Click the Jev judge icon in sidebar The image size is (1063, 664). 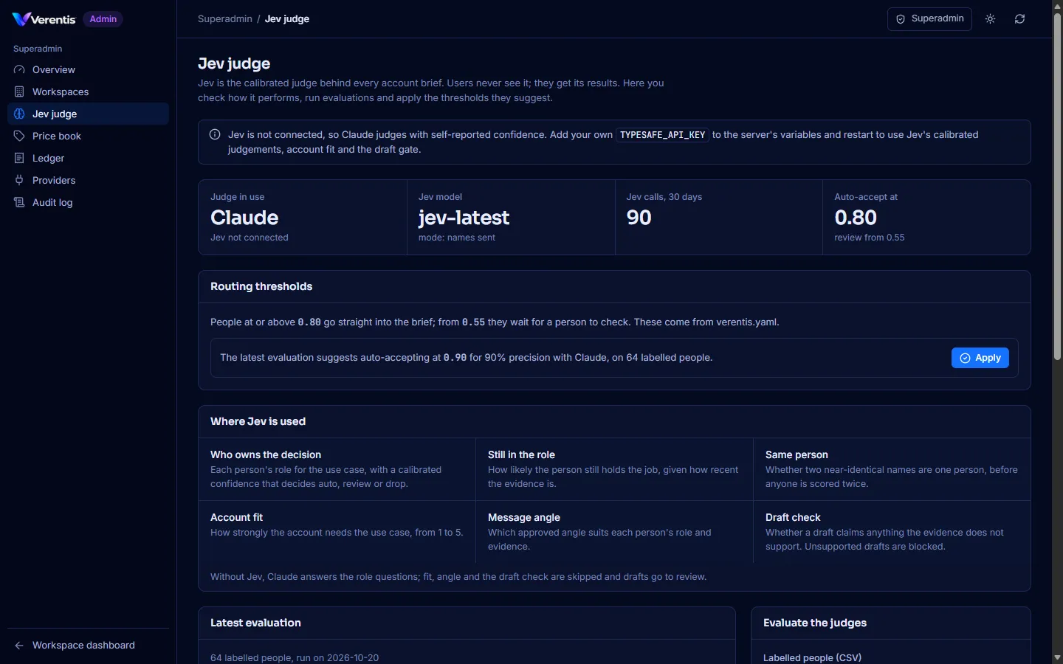pos(19,114)
